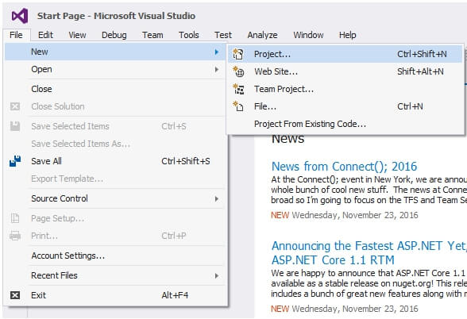Click Start Page window title text
The width and height of the screenshot is (467, 319).
pyautogui.click(x=116, y=16)
